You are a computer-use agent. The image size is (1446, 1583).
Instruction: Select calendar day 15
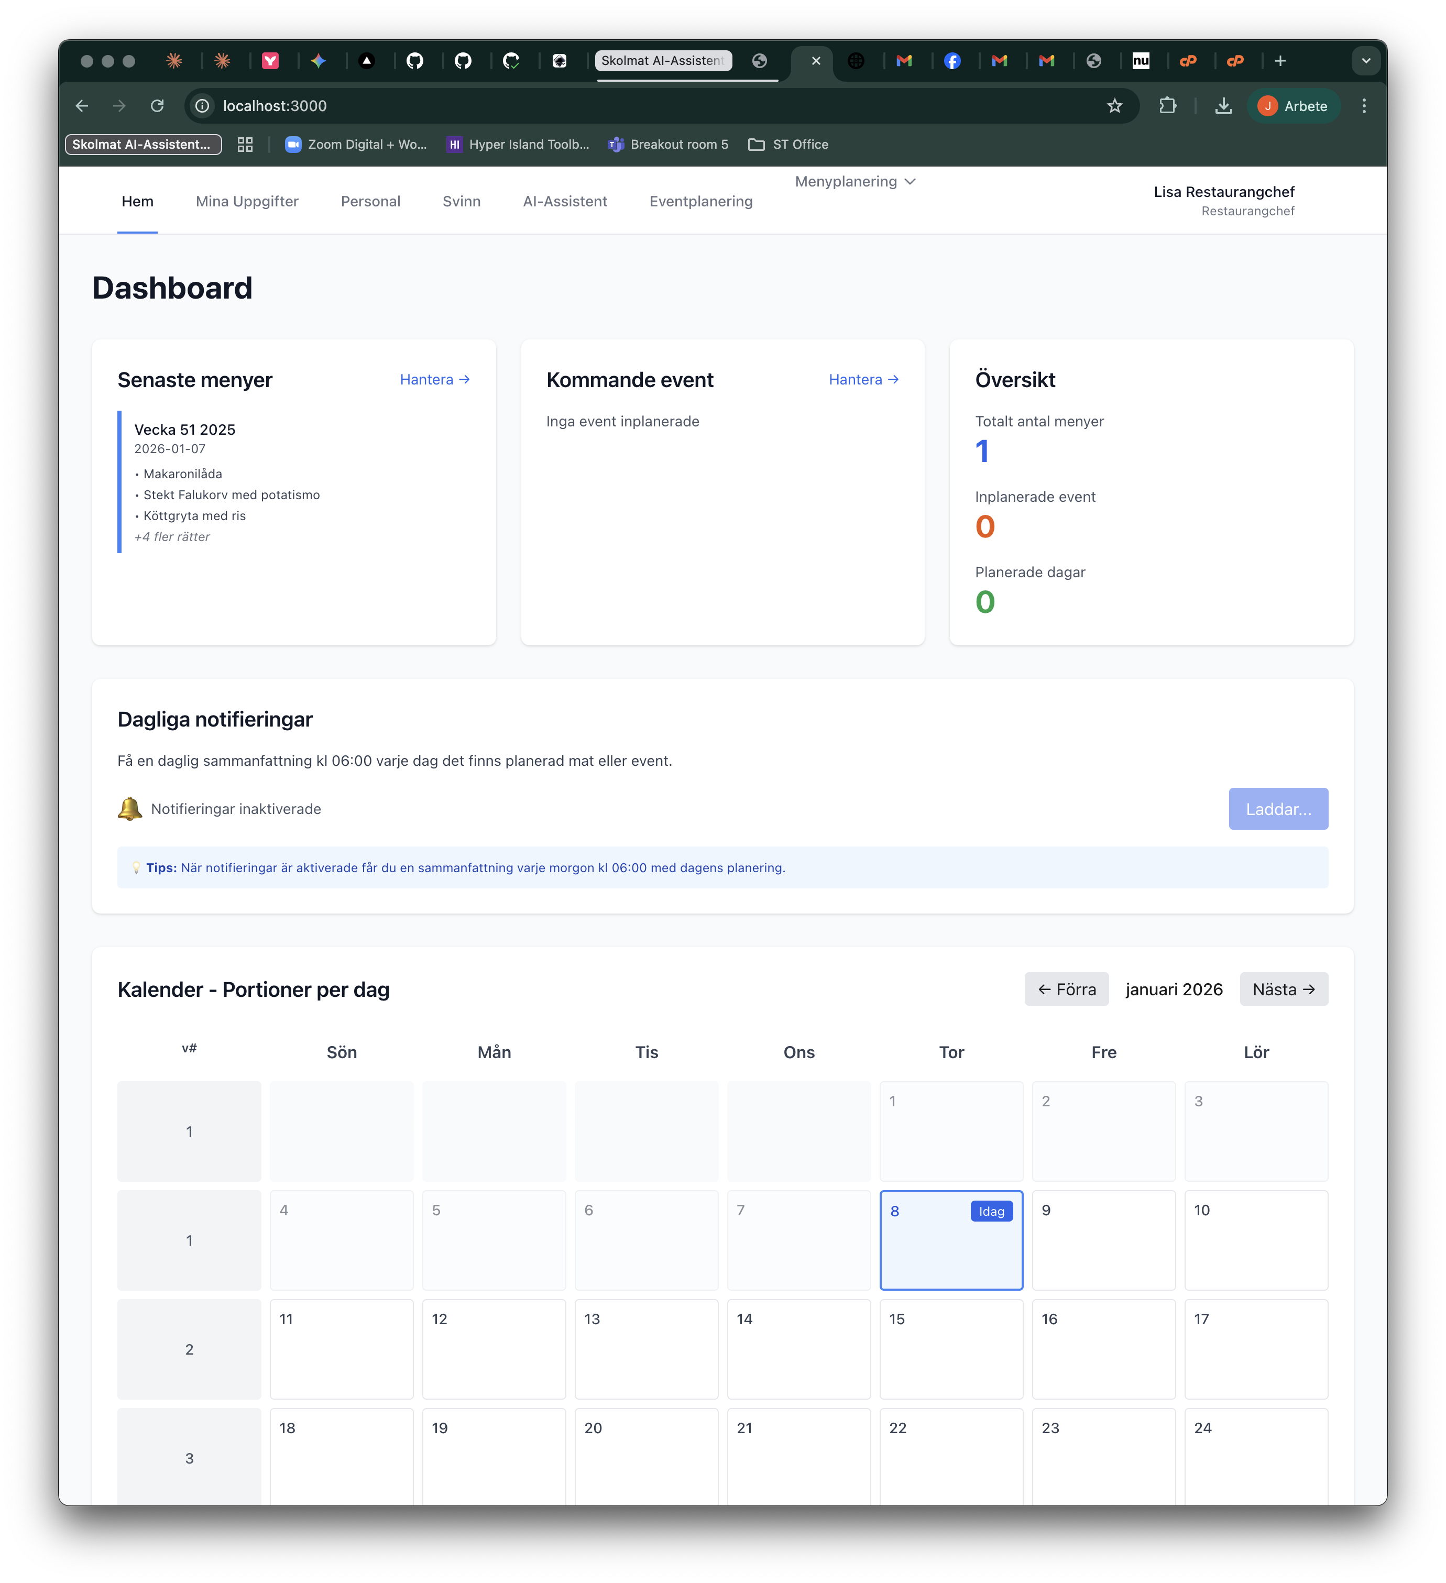[950, 1348]
